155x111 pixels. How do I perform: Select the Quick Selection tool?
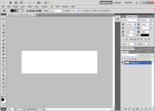click(3, 29)
